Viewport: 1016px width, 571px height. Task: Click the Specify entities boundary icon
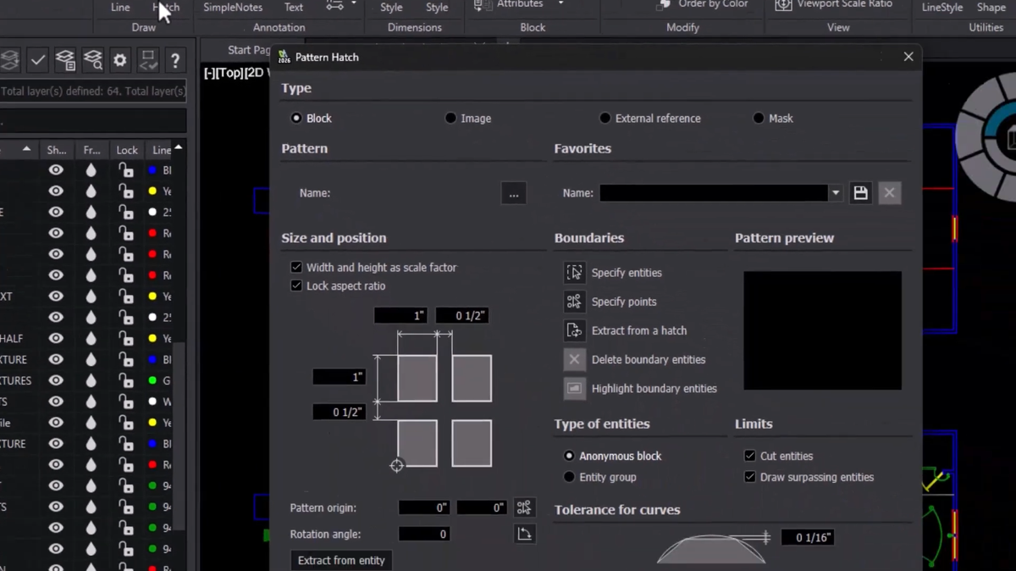pyautogui.click(x=574, y=273)
